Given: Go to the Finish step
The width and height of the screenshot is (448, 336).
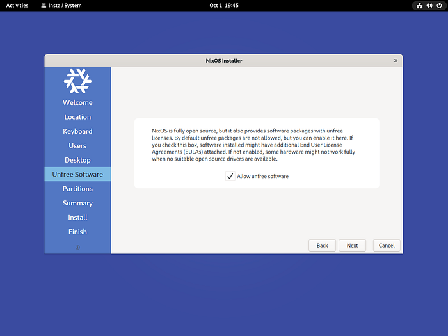Looking at the screenshot, I should tap(77, 232).
